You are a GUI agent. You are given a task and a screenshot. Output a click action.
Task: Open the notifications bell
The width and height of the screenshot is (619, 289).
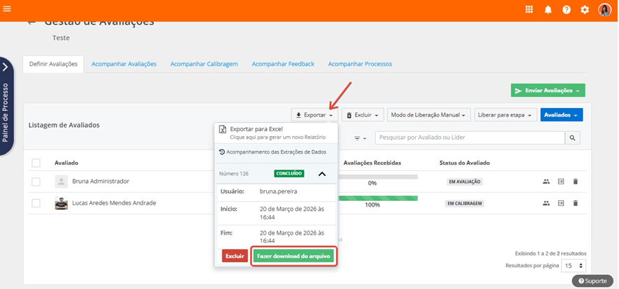[548, 10]
